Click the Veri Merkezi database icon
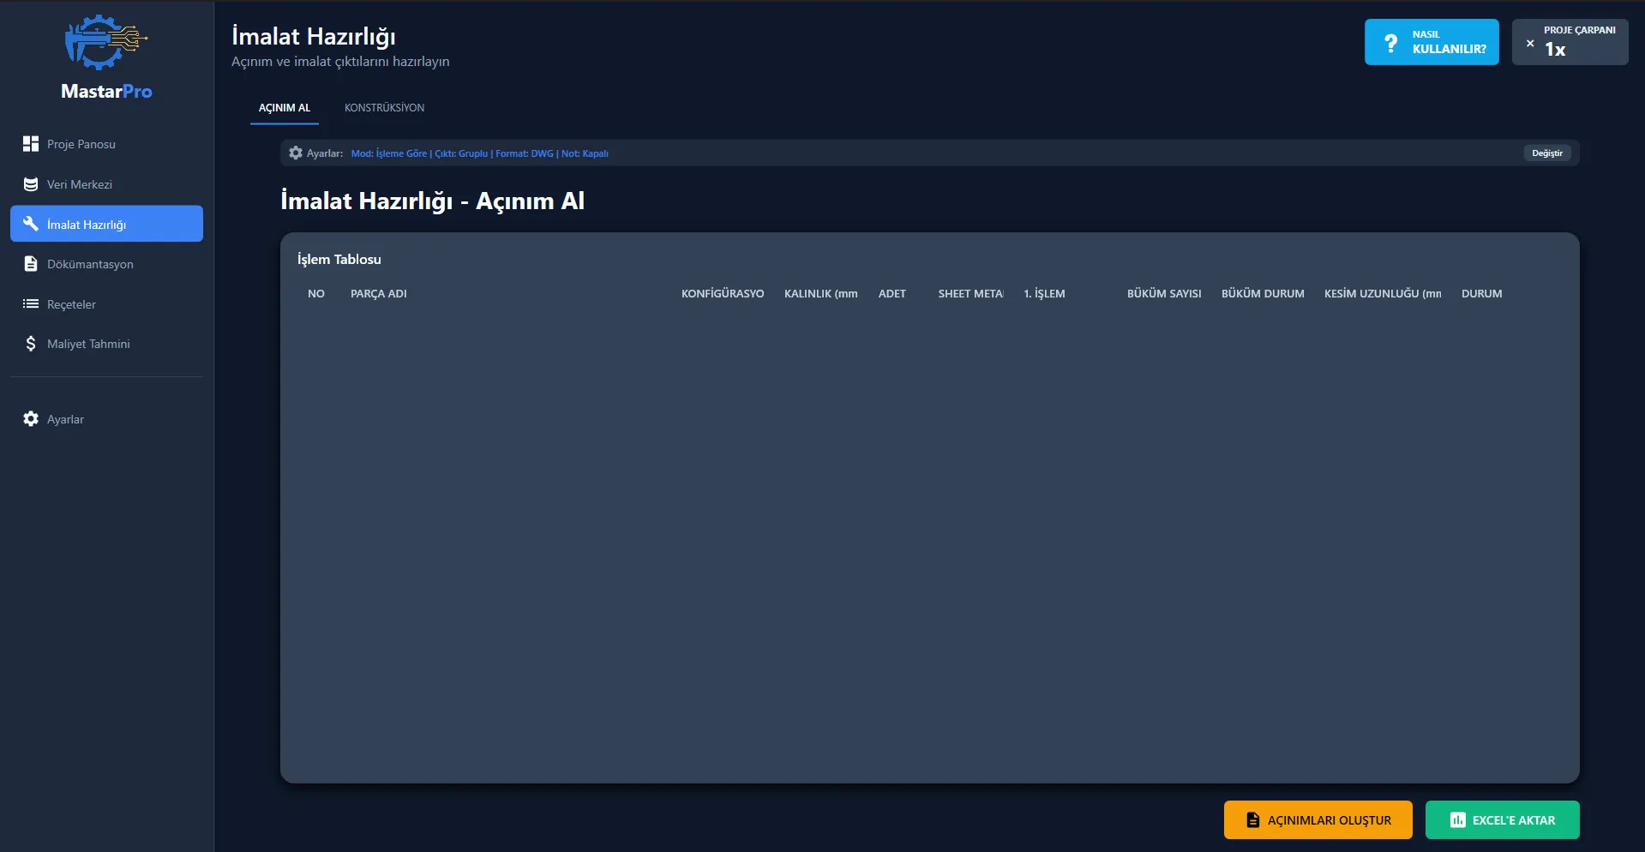Image resolution: width=1645 pixels, height=852 pixels. (31, 184)
